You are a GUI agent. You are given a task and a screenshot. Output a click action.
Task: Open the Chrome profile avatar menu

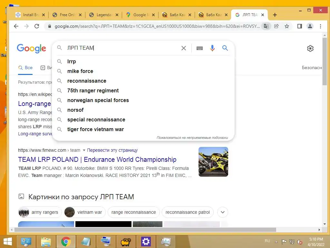click(310, 26)
